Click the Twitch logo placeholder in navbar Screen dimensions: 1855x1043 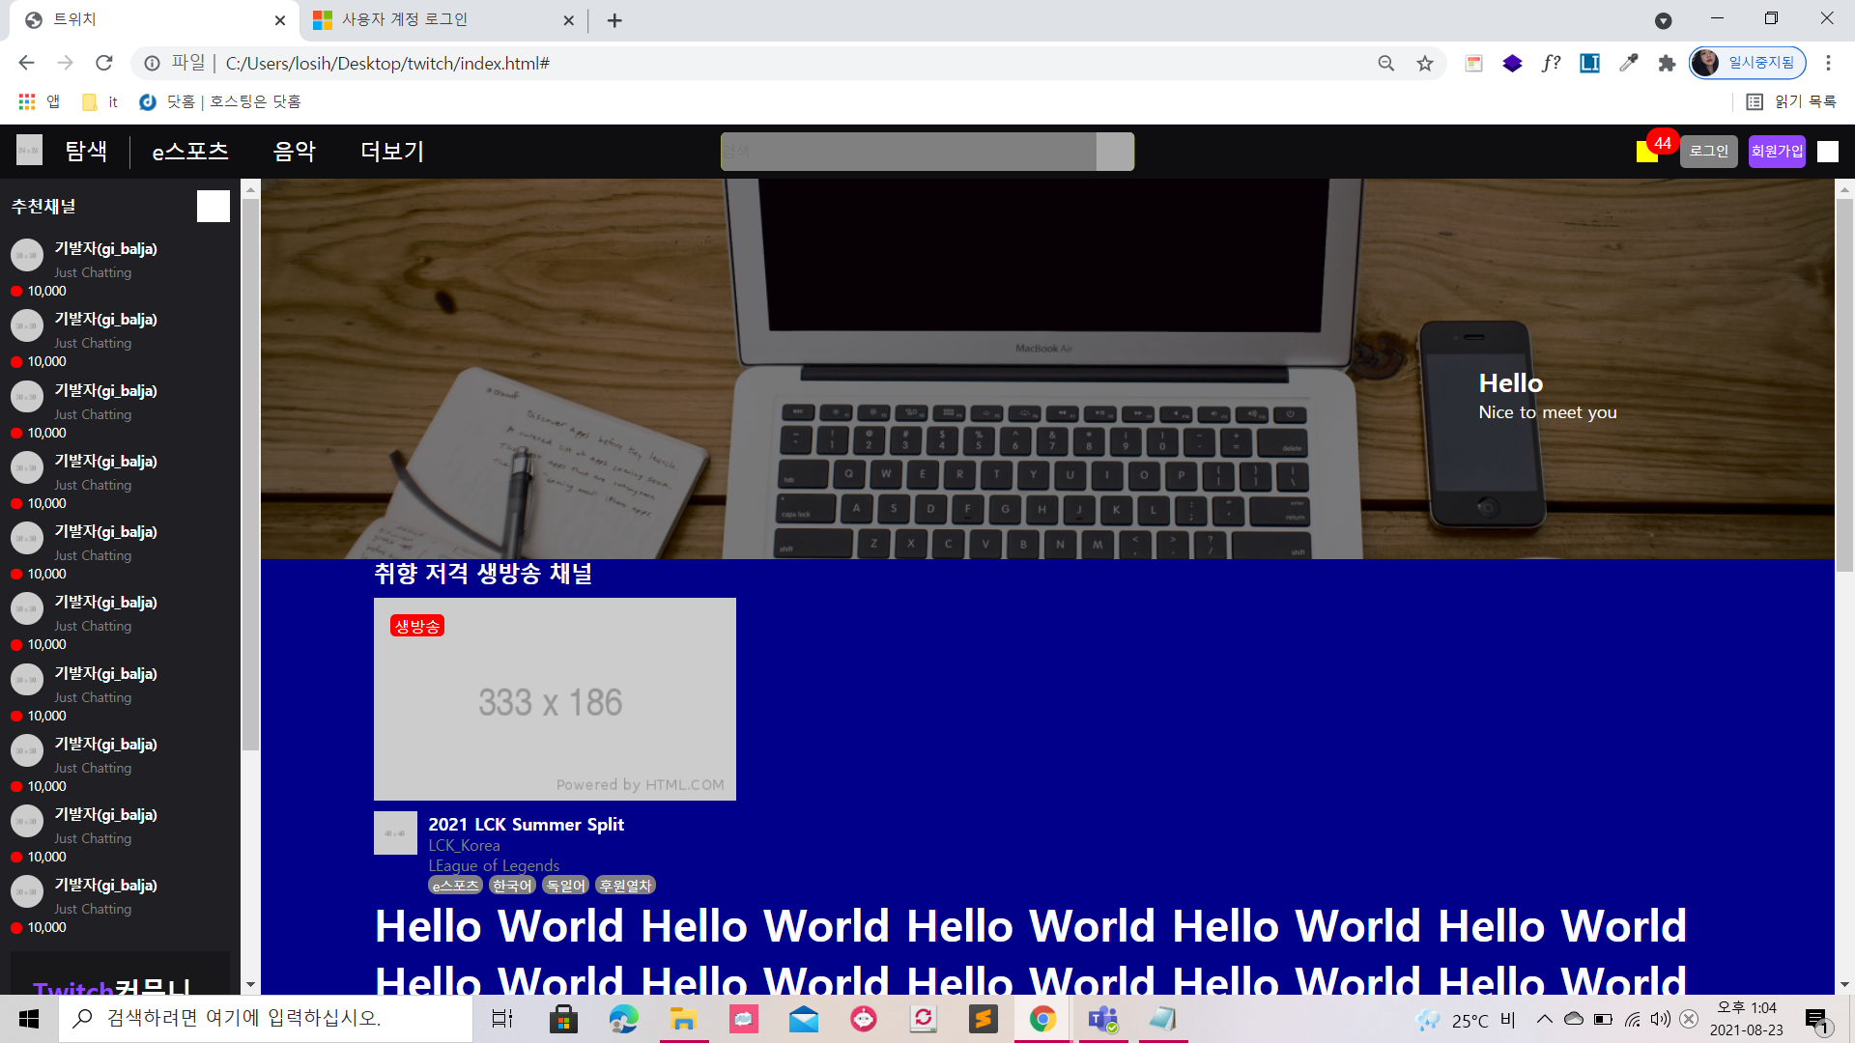click(x=29, y=150)
